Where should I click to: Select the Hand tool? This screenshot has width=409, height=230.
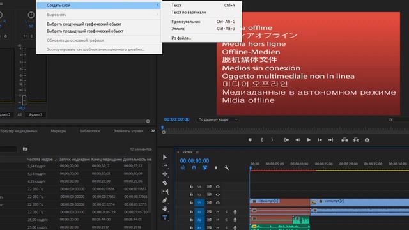click(165, 209)
